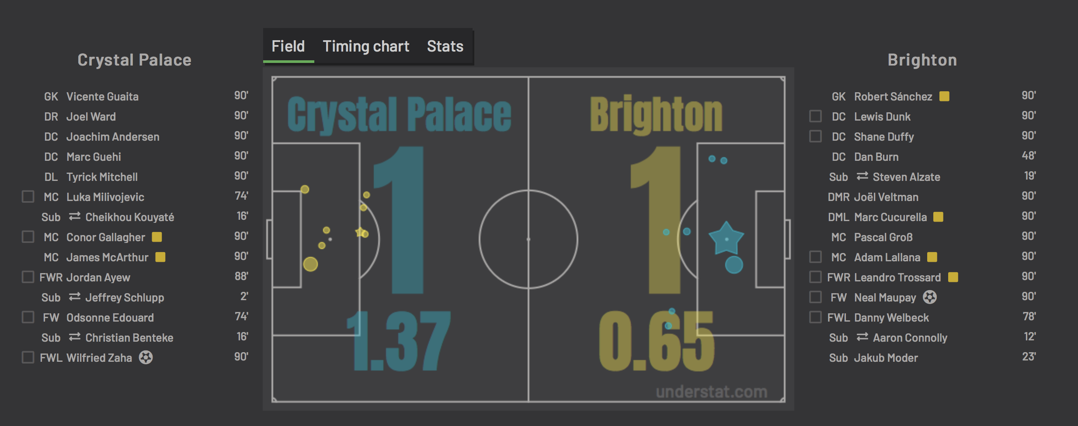Image resolution: width=1078 pixels, height=426 pixels.
Task: Toggle the checkbox for Lewis Dunk
Action: point(815,116)
